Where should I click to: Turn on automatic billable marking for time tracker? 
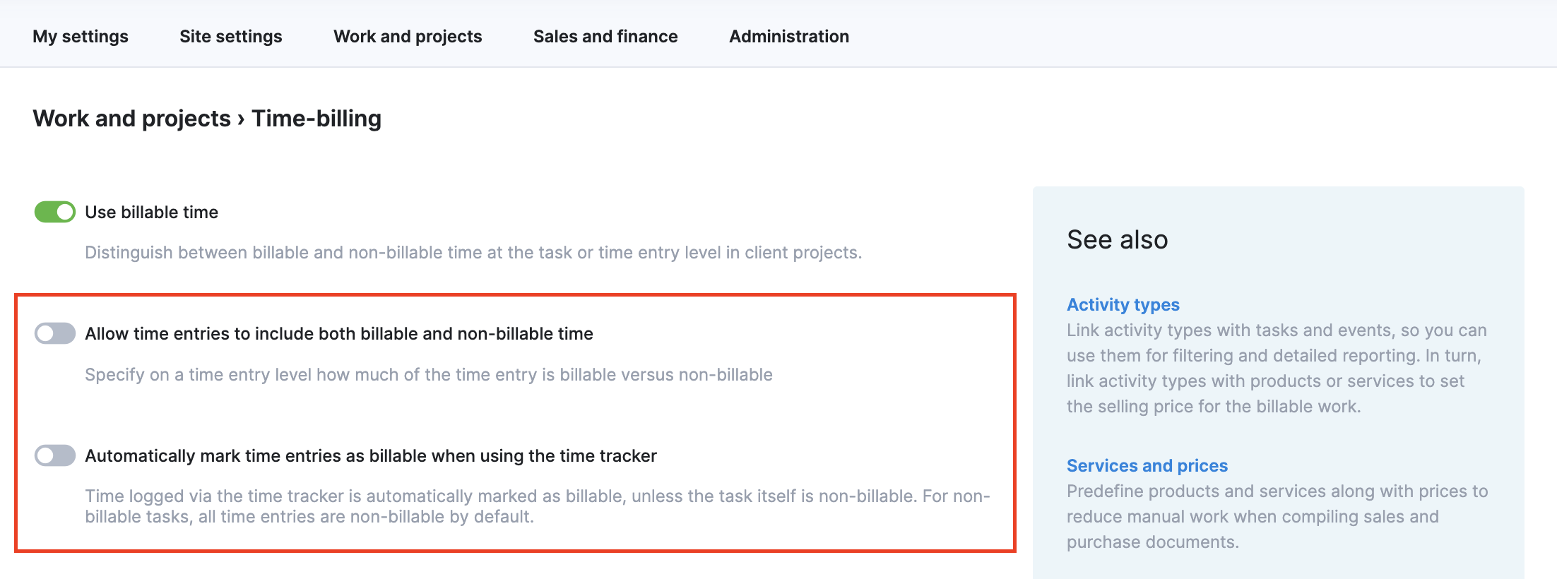click(55, 455)
